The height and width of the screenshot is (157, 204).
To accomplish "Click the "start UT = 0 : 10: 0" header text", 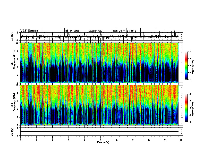I will 124,31.
